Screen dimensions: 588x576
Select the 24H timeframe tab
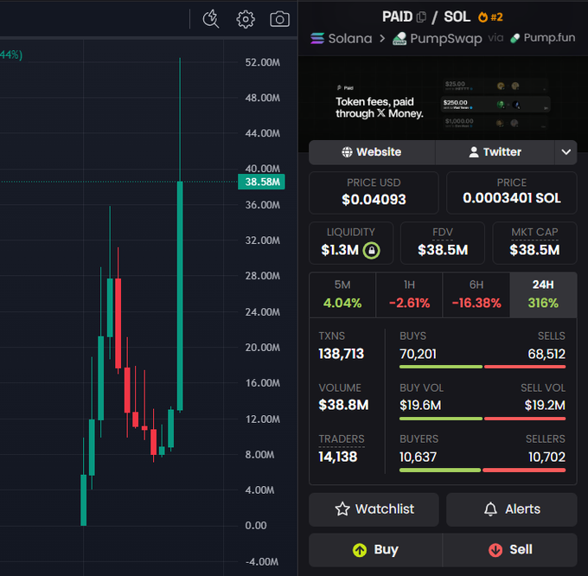pyautogui.click(x=543, y=295)
